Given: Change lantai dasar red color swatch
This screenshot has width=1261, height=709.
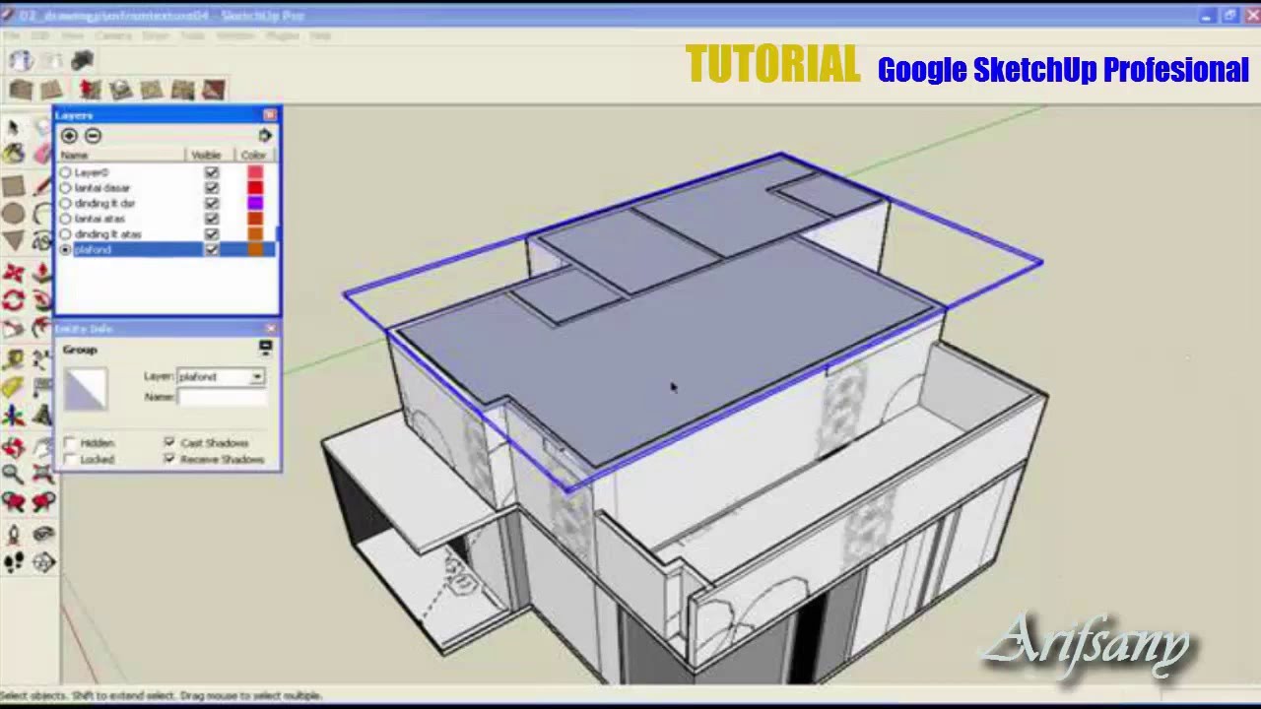Looking at the screenshot, I should (255, 188).
